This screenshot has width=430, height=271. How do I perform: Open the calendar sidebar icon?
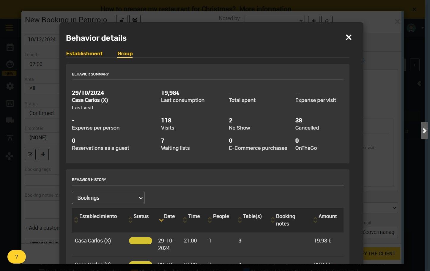coord(10,47)
